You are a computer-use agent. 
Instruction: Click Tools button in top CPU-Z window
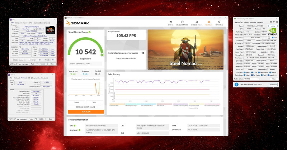tap(33, 64)
